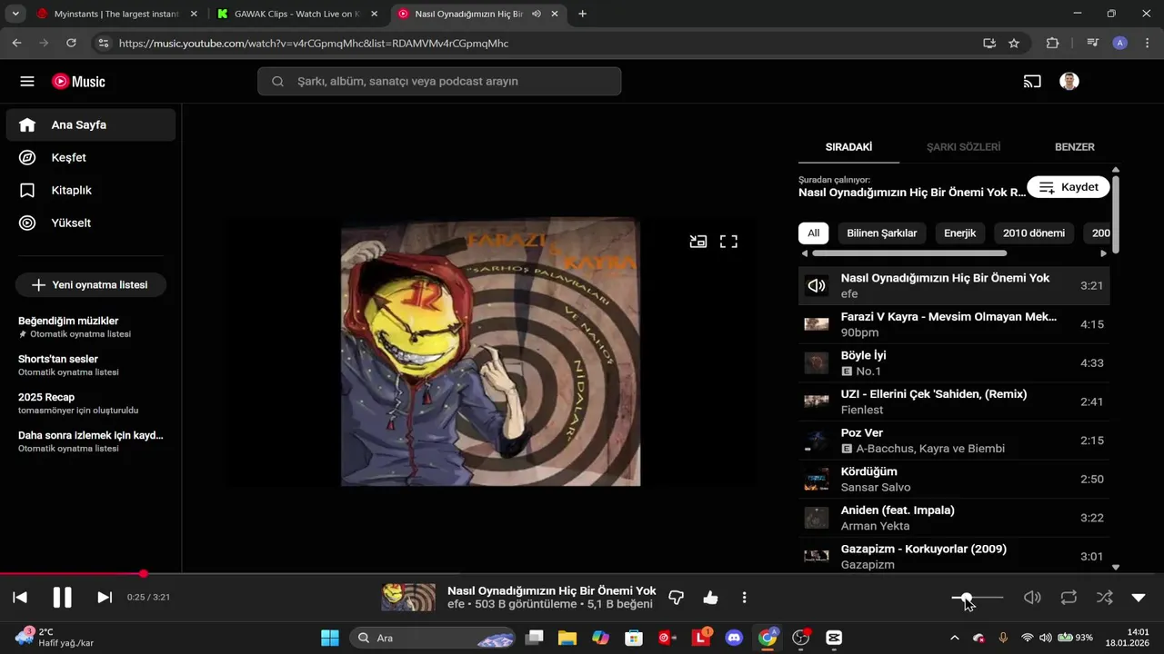Open browser tab search dropdown
The height and width of the screenshot is (654, 1164).
[x=15, y=14]
